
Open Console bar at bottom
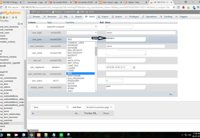tap(33, 130)
